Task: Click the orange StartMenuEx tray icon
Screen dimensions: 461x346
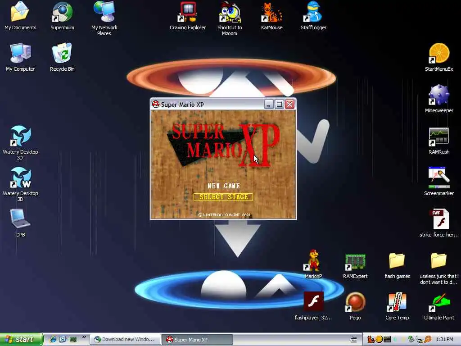Action: 379,339
